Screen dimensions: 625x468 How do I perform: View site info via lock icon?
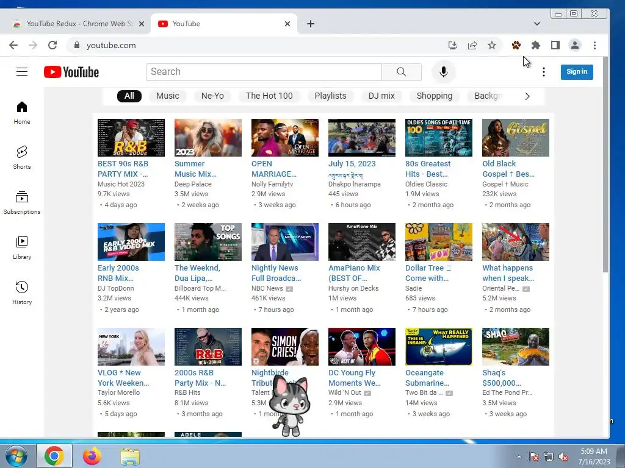pos(77,45)
